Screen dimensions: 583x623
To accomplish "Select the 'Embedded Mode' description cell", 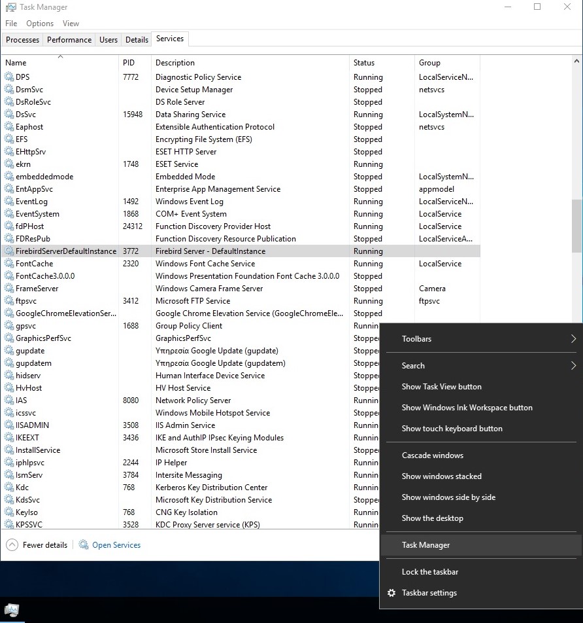I will [186, 177].
